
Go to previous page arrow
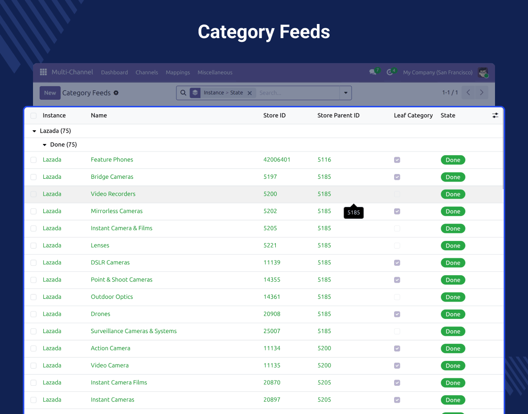[x=468, y=92]
